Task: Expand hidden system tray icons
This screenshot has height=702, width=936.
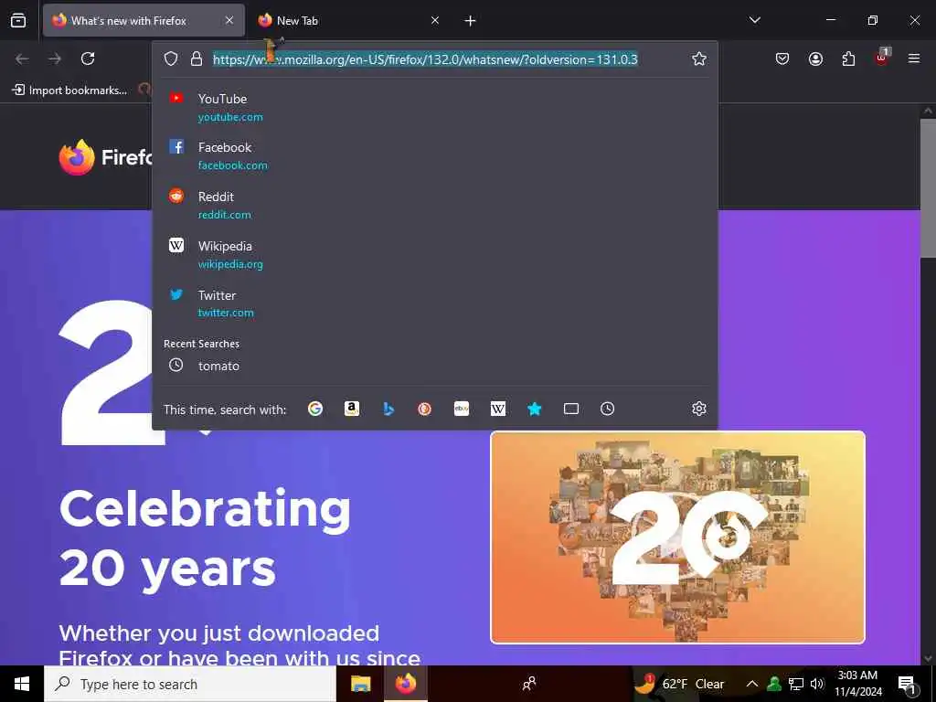Action: click(x=752, y=684)
